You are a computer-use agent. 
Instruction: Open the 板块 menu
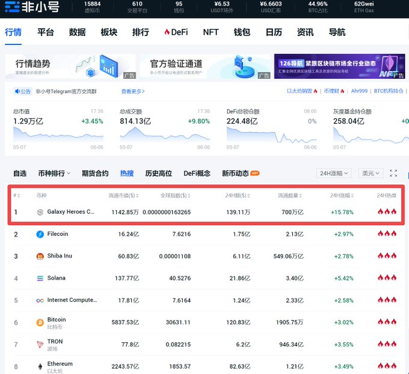tap(109, 32)
